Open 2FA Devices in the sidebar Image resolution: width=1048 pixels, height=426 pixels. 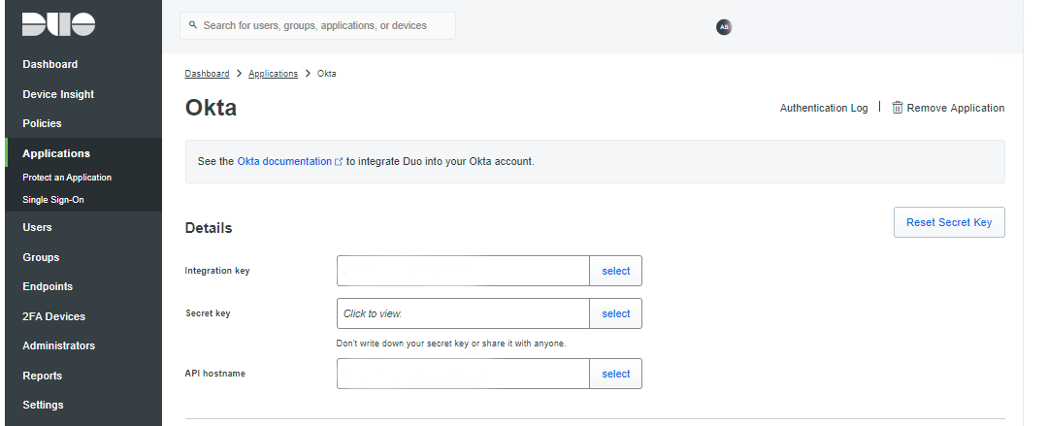click(53, 316)
